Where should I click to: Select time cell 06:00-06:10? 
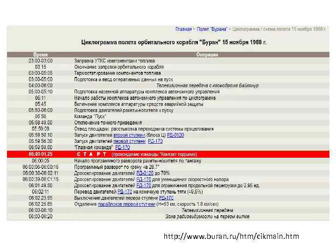[x=41, y=210]
